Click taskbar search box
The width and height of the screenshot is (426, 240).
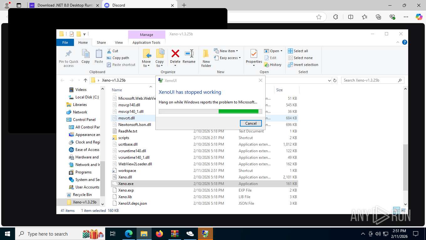pyautogui.click(x=60, y=234)
